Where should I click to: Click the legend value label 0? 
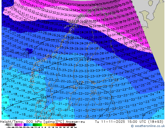[42, 127]
